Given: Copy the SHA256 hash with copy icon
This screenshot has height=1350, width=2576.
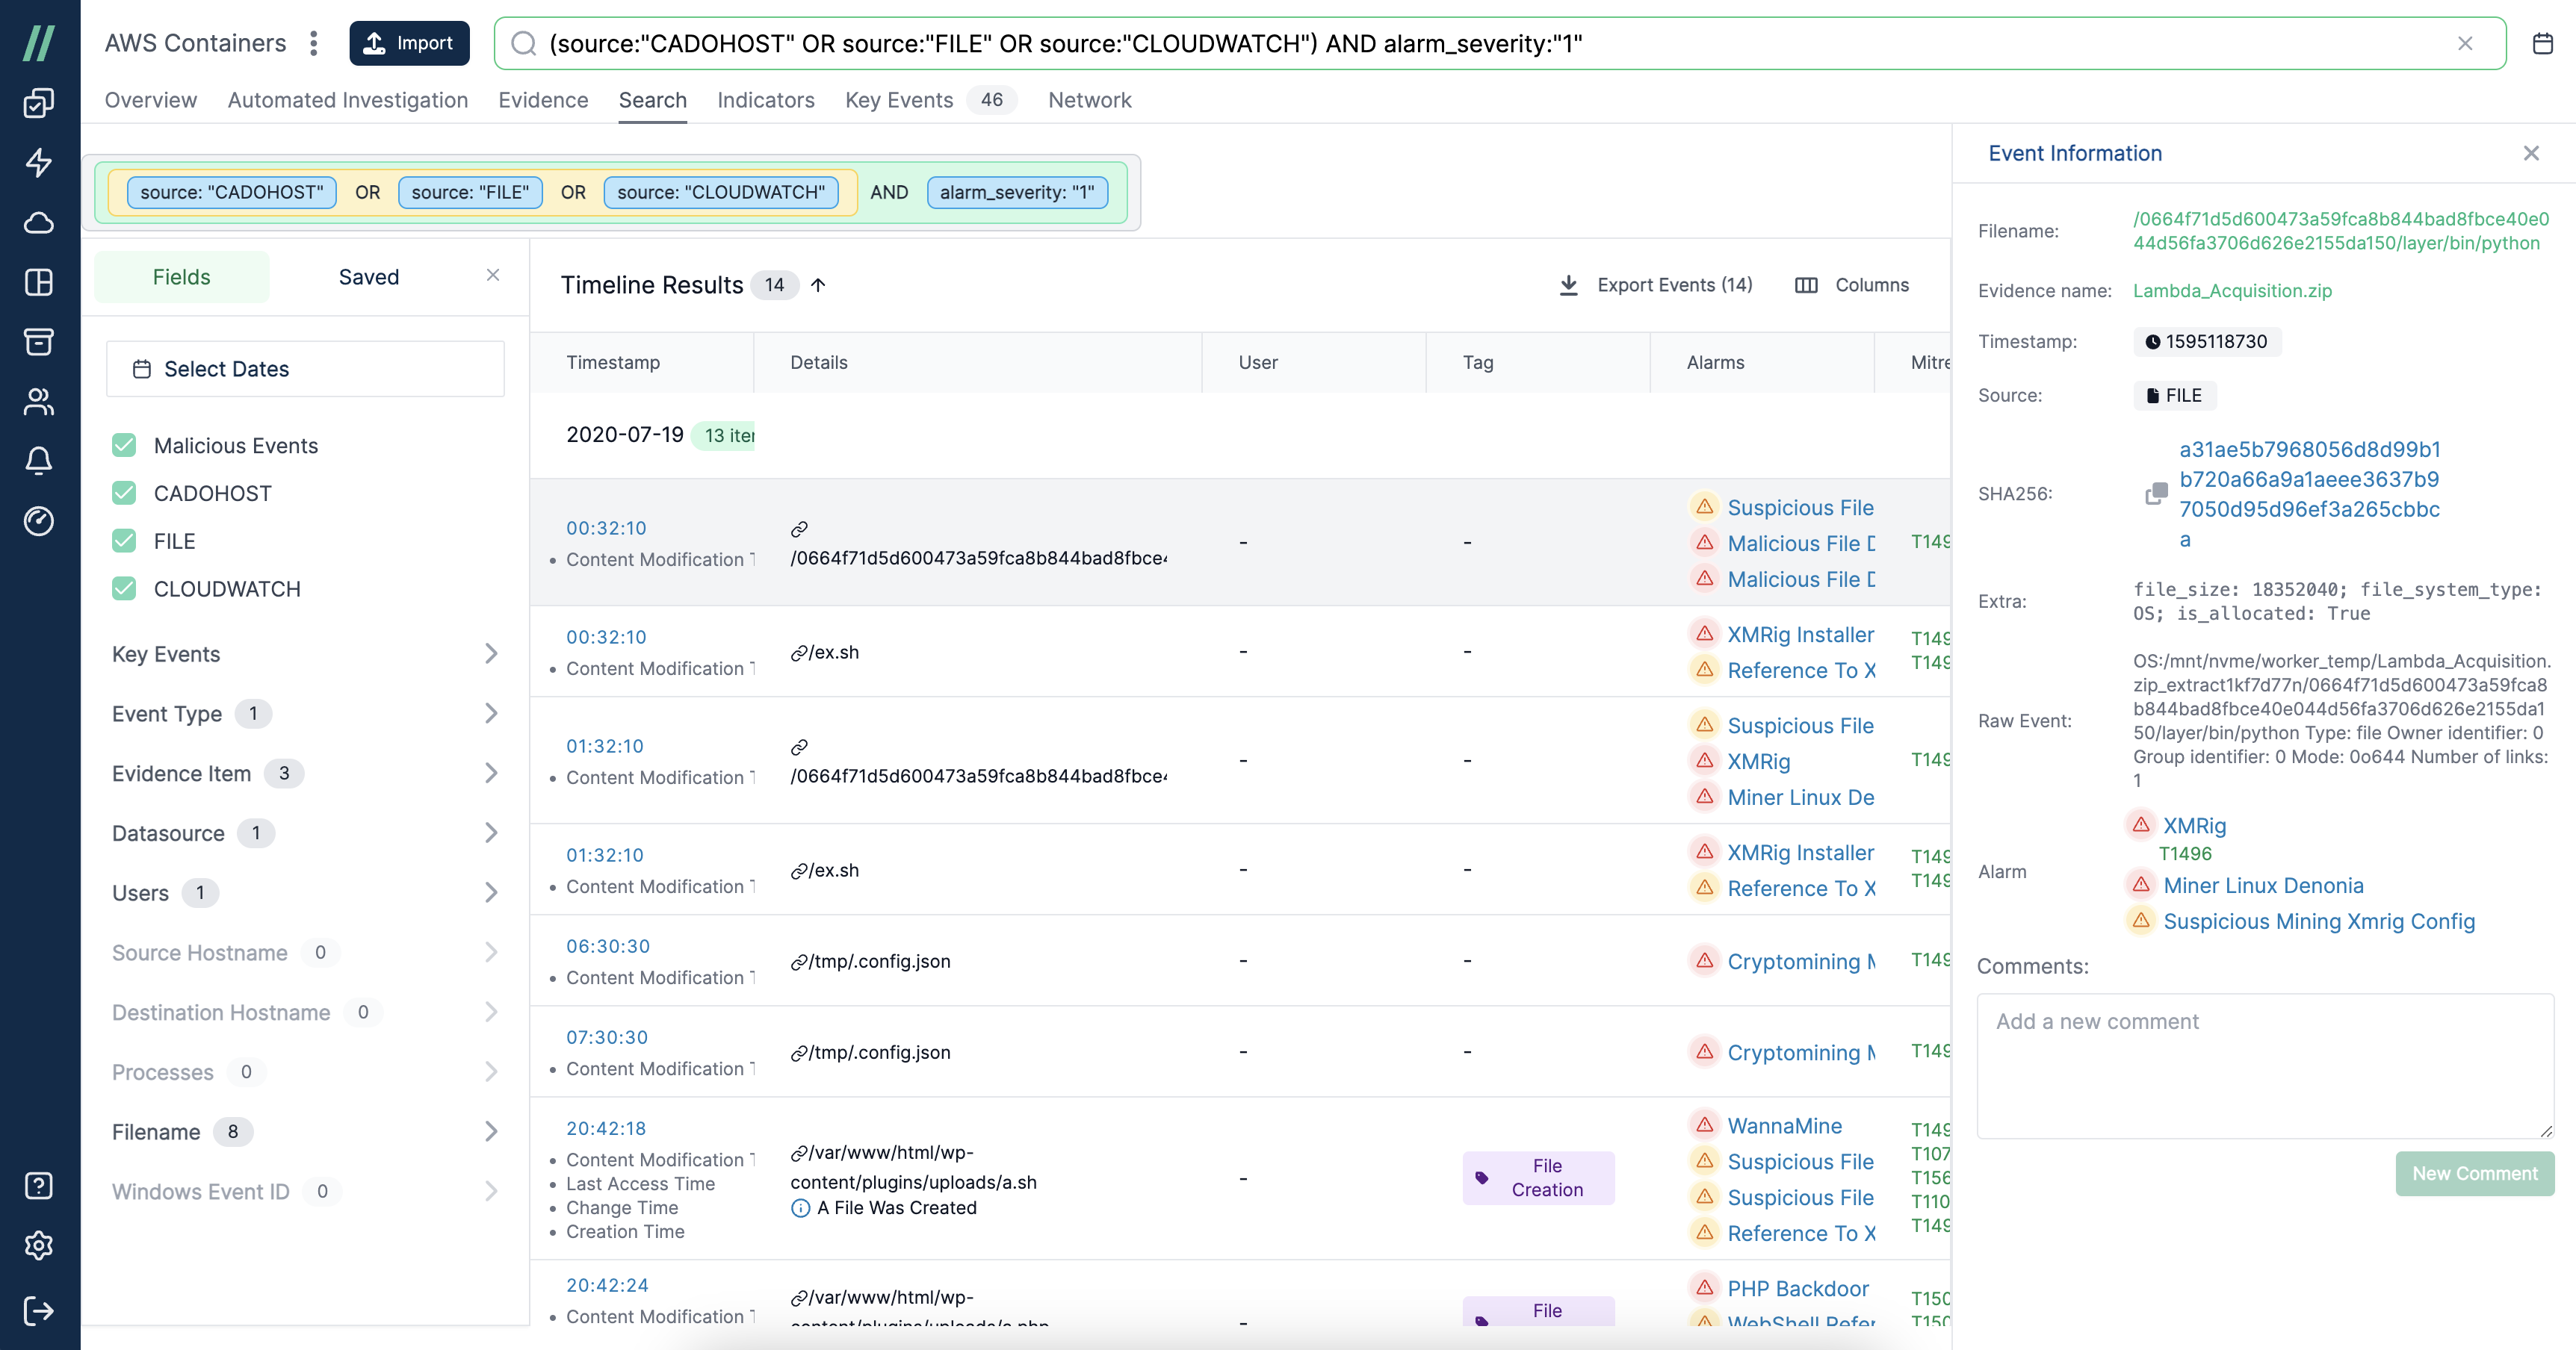Looking at the screenshot, I should click(x=2156, y=494).
